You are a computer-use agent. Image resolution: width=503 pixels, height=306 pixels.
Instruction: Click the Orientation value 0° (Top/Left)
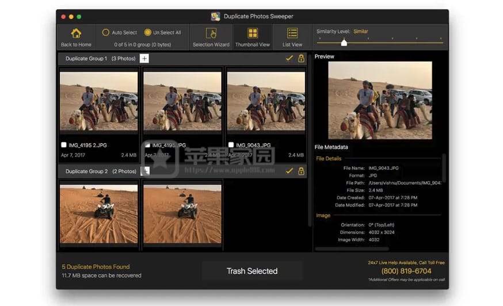click(382, 225)
